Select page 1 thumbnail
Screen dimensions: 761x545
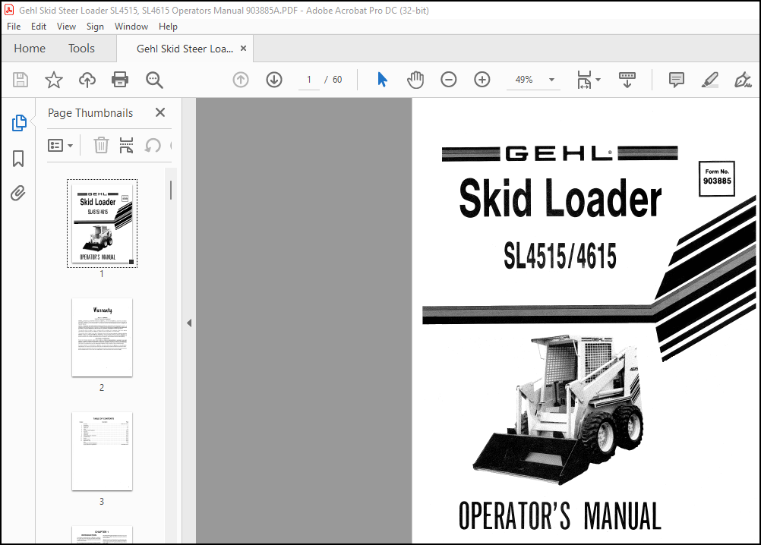click(x=102, y=223)
